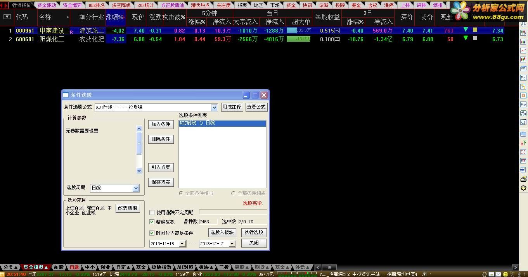Image resolution: width=528 pixels, height=277 pixels.
Task: Open the 选股周期 日线 dropdown
Action: click(x=136, y=188)
